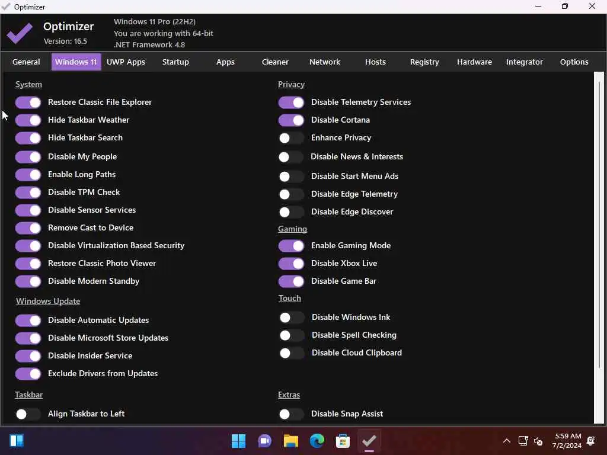Open the Widgets panel in taskbar
Viewport: 607px width, 455px height.
tap(17, 441)
